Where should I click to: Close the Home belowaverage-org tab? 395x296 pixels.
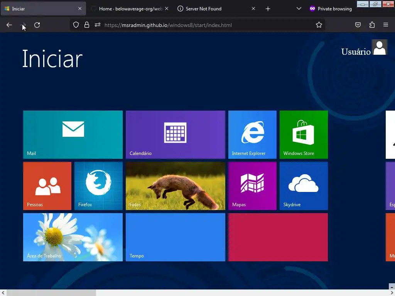tap(167, 8)
